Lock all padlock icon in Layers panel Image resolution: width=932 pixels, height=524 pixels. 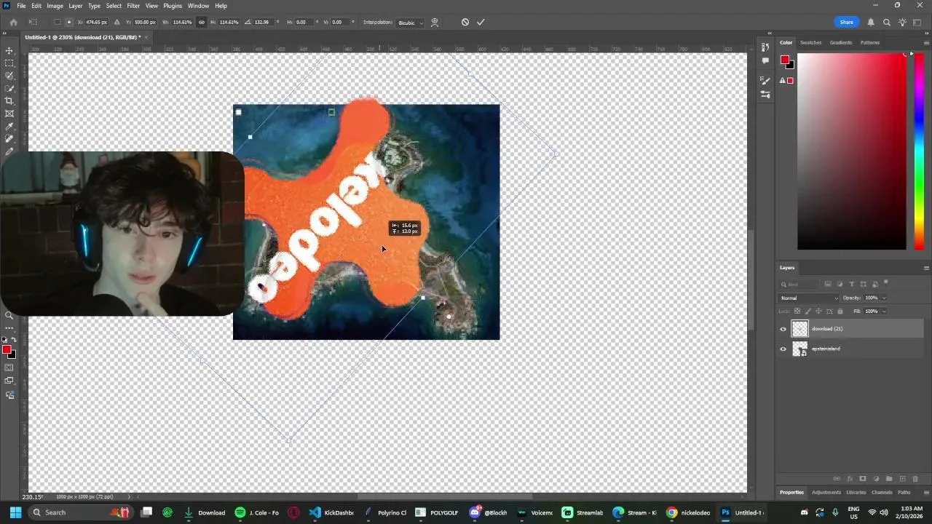point(840,311)
